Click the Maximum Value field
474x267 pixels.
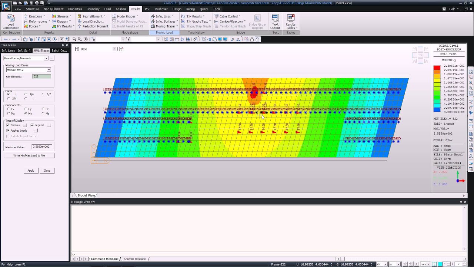pyautogui.click(x=41, y=147)
